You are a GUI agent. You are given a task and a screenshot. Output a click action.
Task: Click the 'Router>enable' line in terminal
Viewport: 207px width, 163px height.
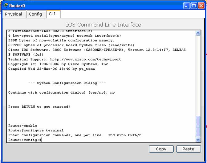22,126
